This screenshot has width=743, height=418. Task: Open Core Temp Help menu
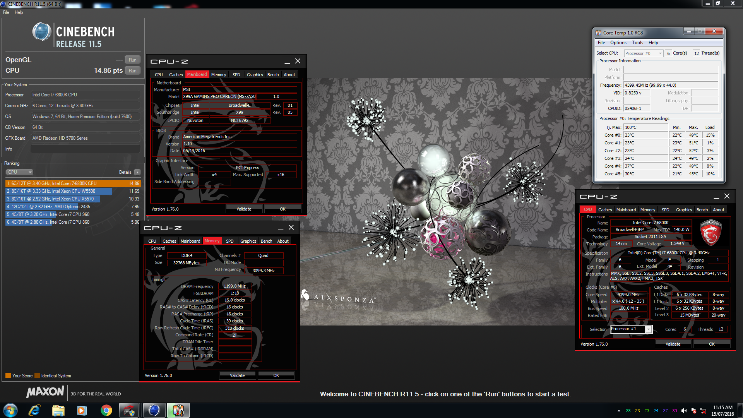tap(653, 43)
